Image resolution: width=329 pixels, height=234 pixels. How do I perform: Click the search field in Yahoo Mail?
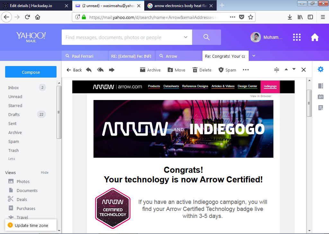(x=127, y=37)
